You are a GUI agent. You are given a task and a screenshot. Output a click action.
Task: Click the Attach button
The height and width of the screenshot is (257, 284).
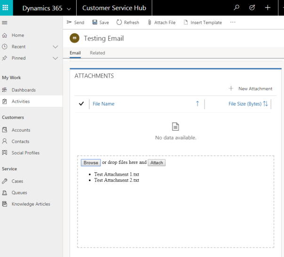click(157, 163)
